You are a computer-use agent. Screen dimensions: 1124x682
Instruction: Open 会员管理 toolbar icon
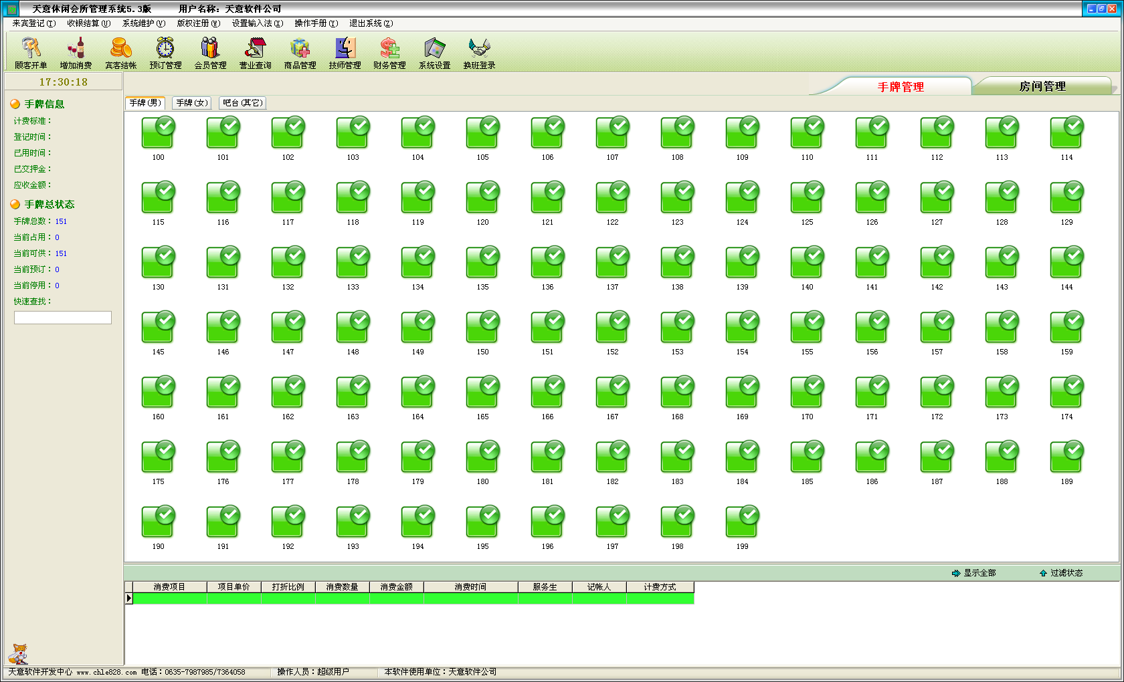click(210, 53)
